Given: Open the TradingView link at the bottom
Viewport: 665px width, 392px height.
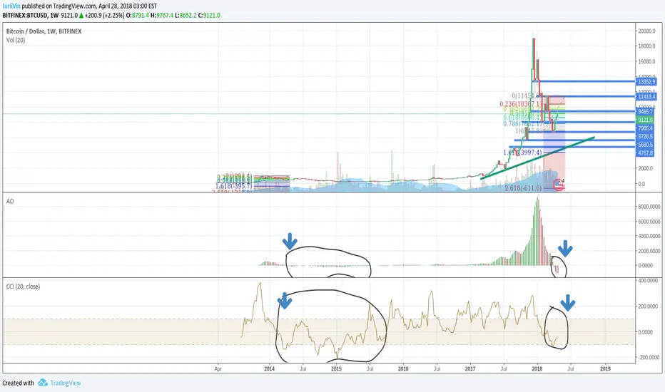Looking at the screenshot, I should pyautogui.click(x=66, y=383).
